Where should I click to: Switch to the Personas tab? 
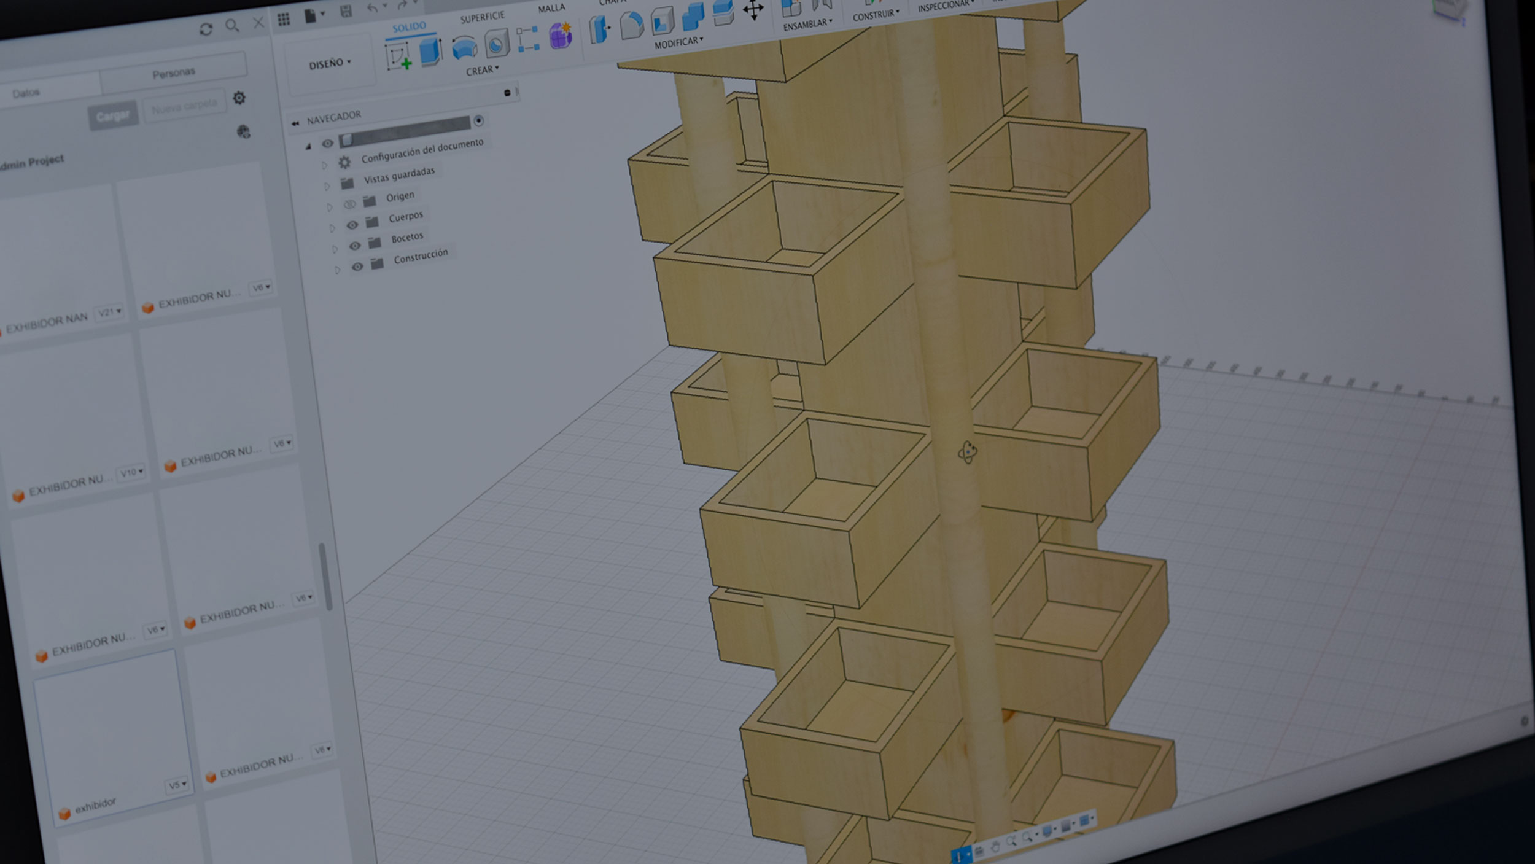173,73
